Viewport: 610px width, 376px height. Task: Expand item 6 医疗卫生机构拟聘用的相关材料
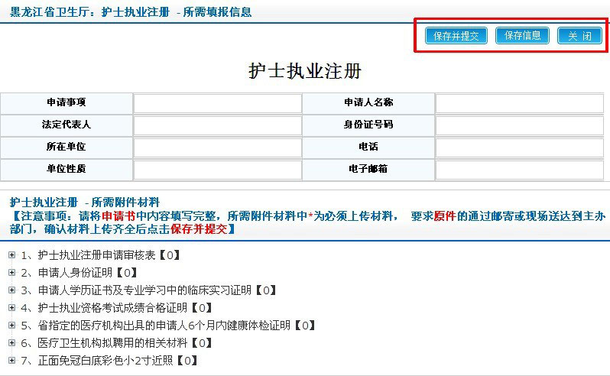point(11,342)
